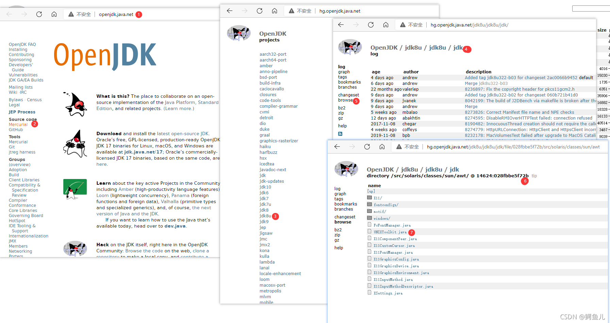Go back in the jdk8u log window
Image resolution: width=610 pixels, height=323 pixels.
tap(341, 25)
